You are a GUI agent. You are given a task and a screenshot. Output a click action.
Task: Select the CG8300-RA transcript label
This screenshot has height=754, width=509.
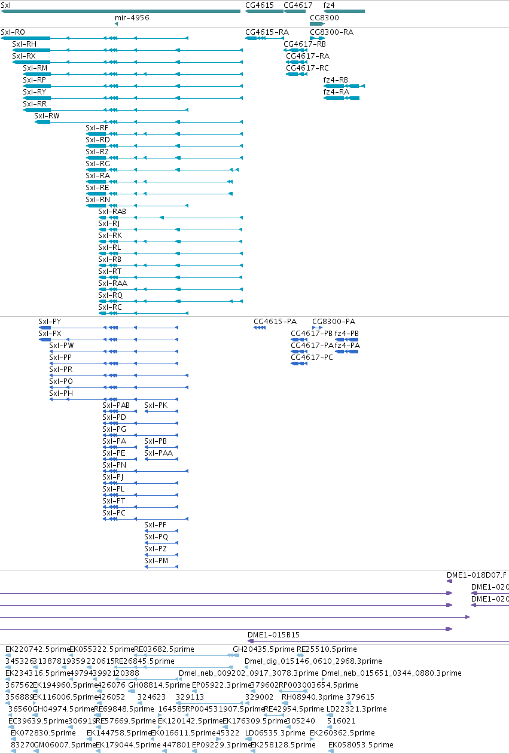331,32
